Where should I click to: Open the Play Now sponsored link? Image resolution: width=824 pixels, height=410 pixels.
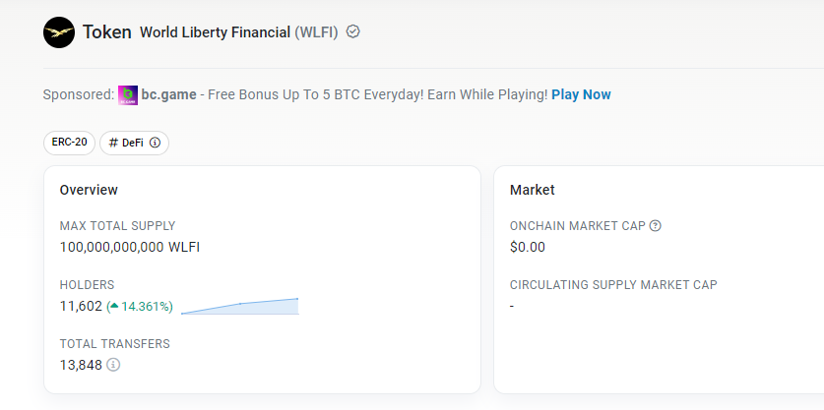[581, 94]
